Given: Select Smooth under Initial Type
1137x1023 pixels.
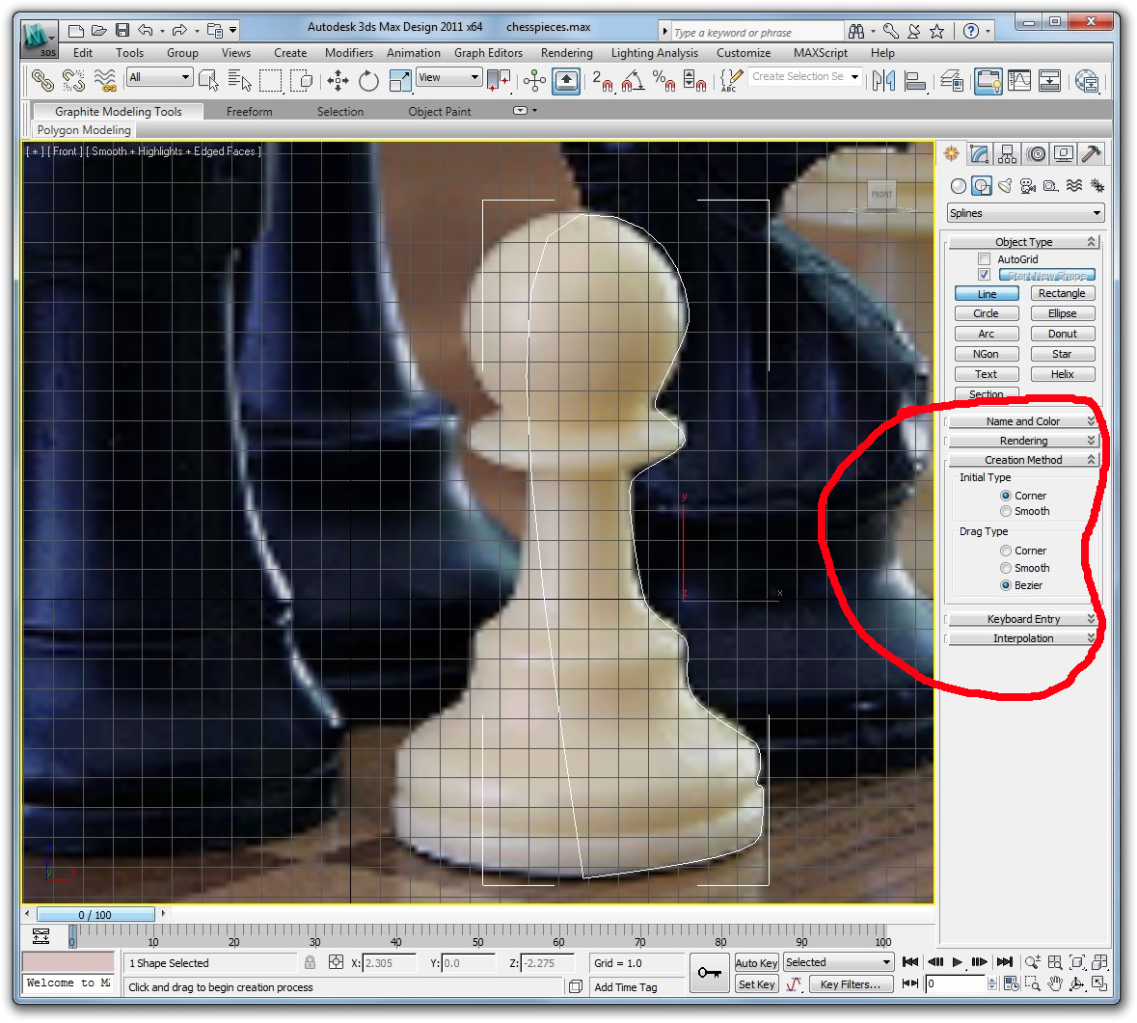Looking at the screenshot, I should coord(1006,512).
